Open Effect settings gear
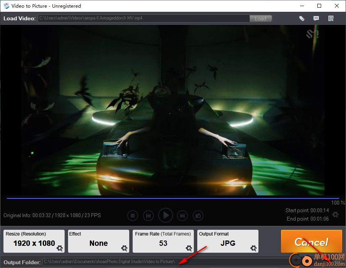The height and width of the screenshot is (268, 346). click(125, 249)
